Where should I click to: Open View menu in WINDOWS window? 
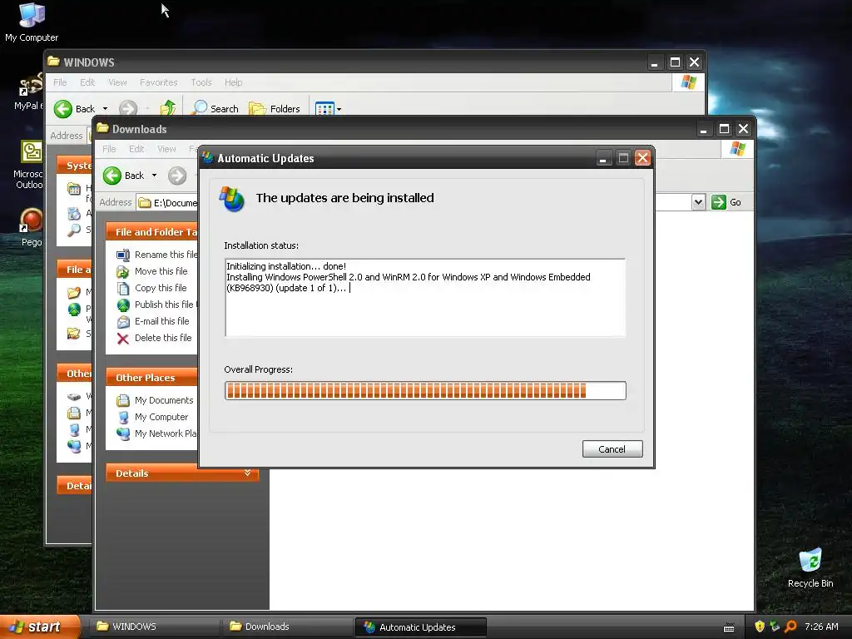click(117, 82)
